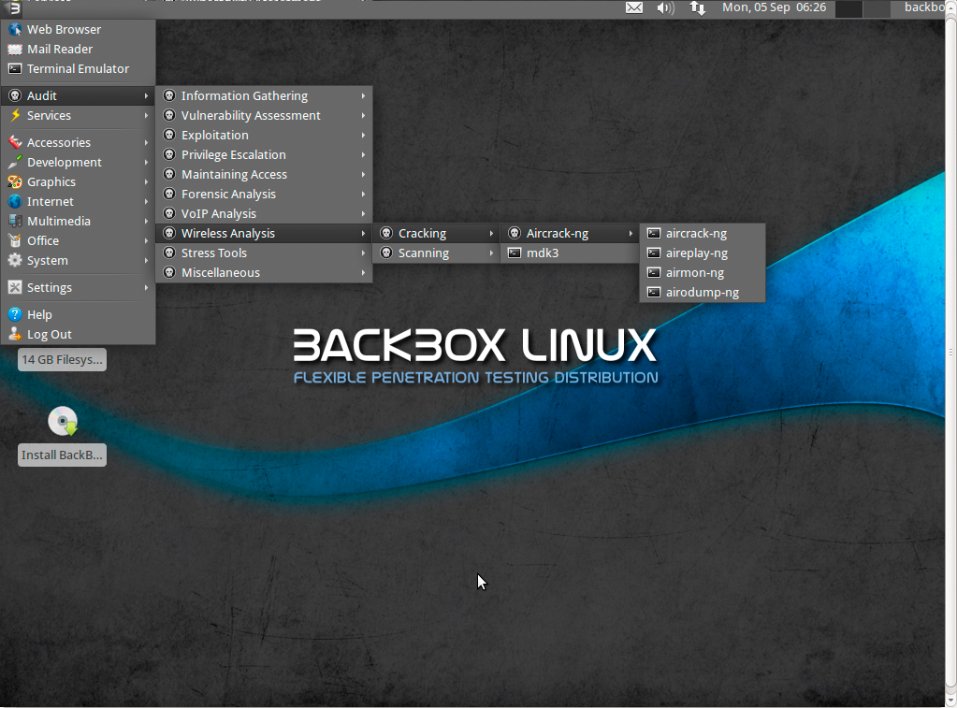
Task: Select the Cracking submenu
Action: [436, 233]
